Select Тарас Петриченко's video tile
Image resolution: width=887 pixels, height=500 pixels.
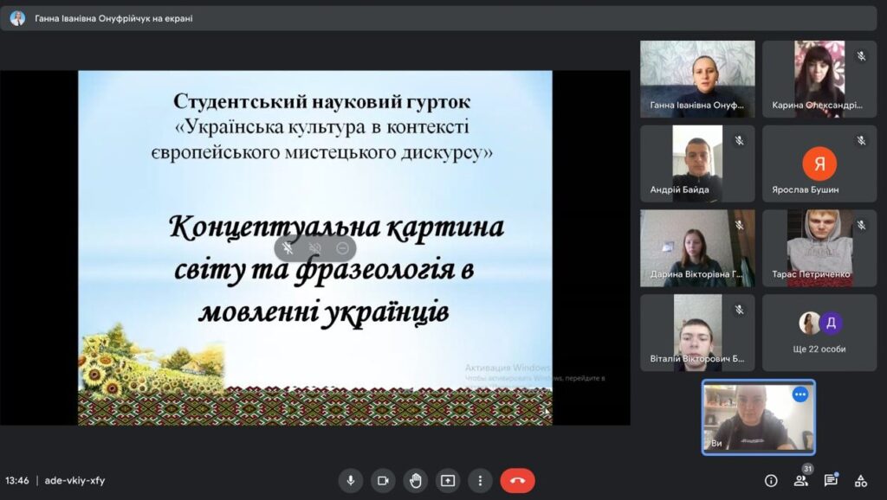tap(819, 248)
